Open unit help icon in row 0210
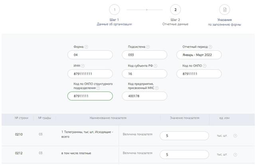Screen dimensions: 258x165 point(235,136)
